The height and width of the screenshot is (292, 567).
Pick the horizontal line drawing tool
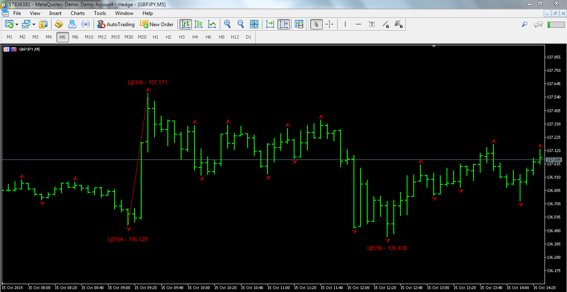click(x=358, y=24)
